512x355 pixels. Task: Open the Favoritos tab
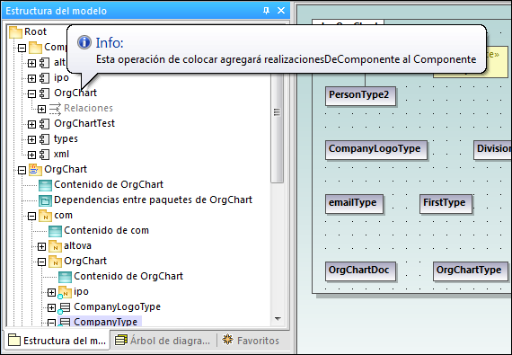[251, 341]
